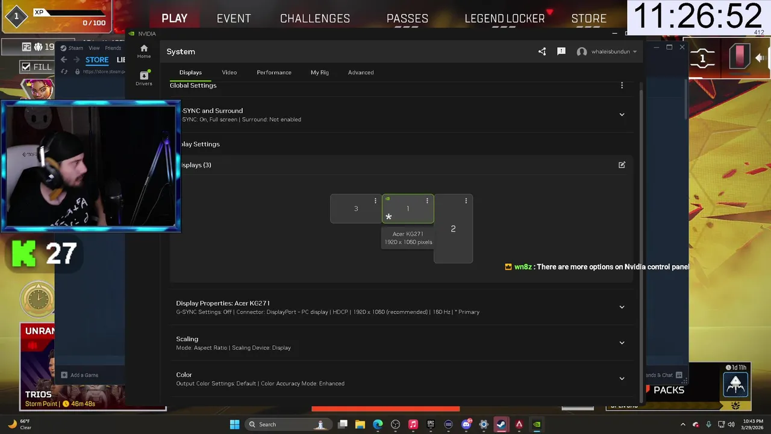Click the edit displays arrangement icon
The width and height of the screenshot is (771, 434).
pyautogui.click(x=622, y=165)
